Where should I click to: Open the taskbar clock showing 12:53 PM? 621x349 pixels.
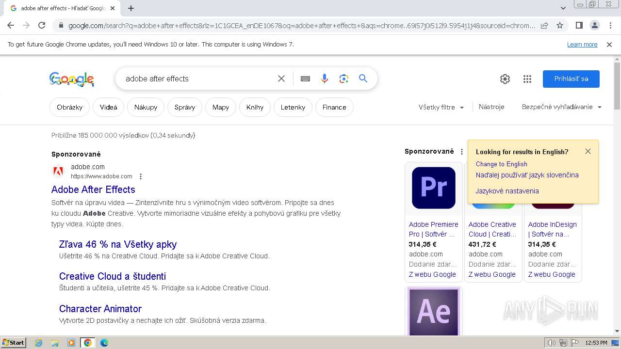596,343
